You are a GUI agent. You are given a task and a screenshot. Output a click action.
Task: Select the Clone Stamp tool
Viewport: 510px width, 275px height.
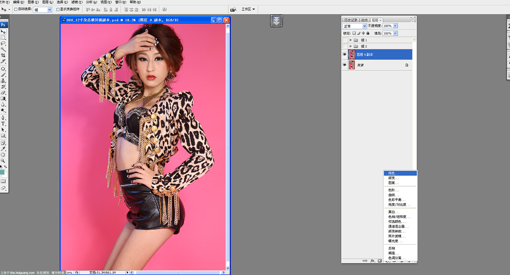3,81
